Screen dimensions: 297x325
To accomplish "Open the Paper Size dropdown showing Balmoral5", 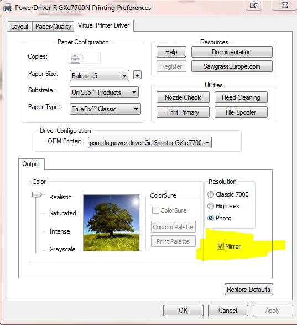I will tap(100, 76).
